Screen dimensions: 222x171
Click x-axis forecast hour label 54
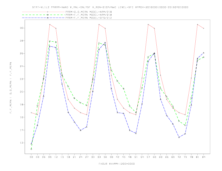click(x=142, y=157)
